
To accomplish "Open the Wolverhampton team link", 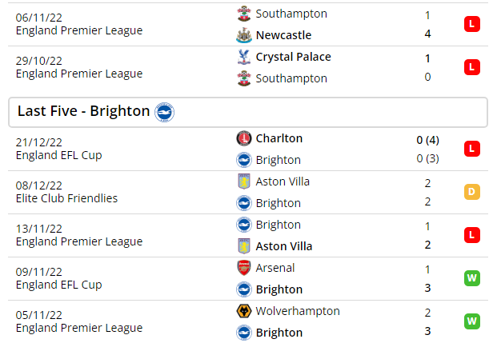I will point(298,311).
